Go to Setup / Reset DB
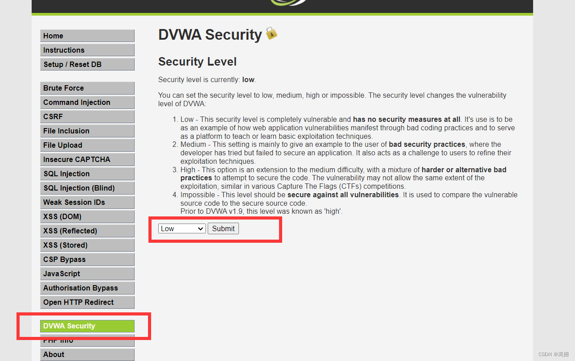 click(87, 64)
